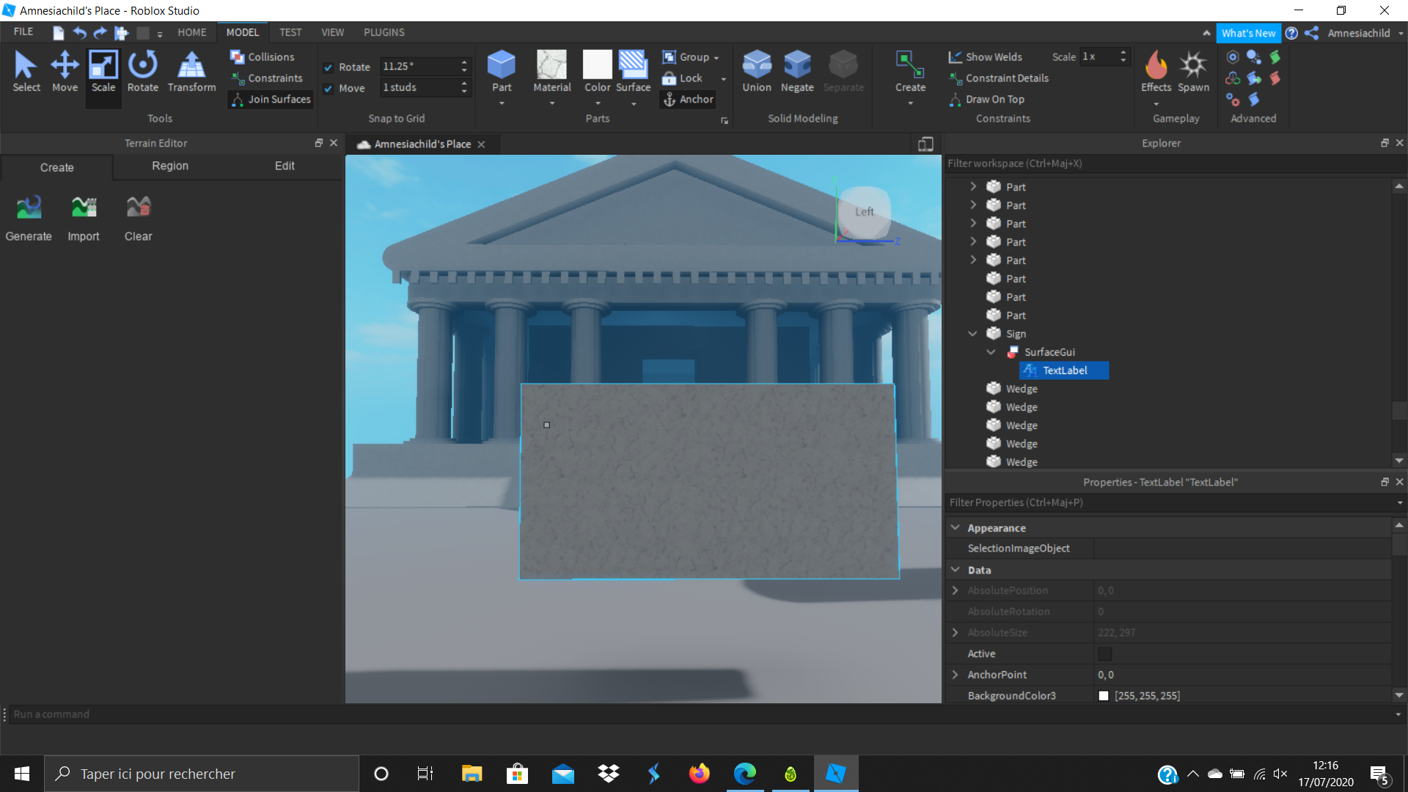The height and width of the screenshot is (792, 1408).
Task: Open the What's New panel
Action: pos(1248,33)
